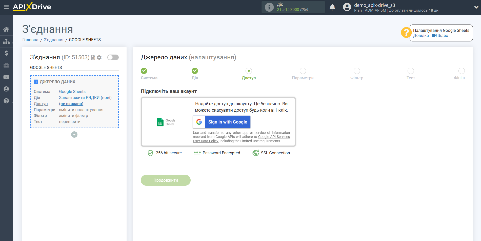Click the Password Encrypted asterisks icon

pos(197,153)
